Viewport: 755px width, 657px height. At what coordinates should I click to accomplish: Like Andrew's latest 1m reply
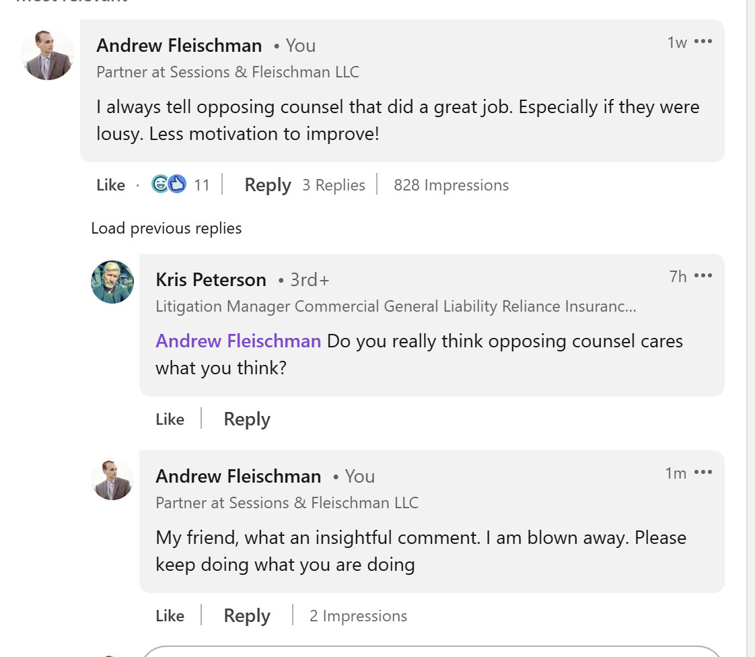(170, 615)
